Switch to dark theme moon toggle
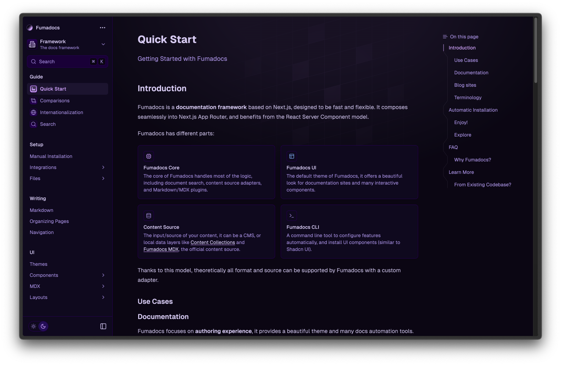 point(43,326)
